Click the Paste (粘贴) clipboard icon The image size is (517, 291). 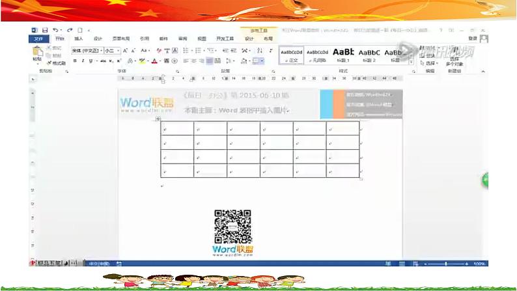(37, 51)
